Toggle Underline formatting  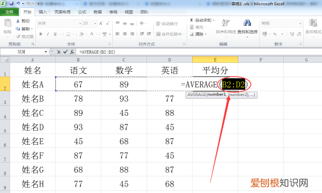(x=55, y=34)
